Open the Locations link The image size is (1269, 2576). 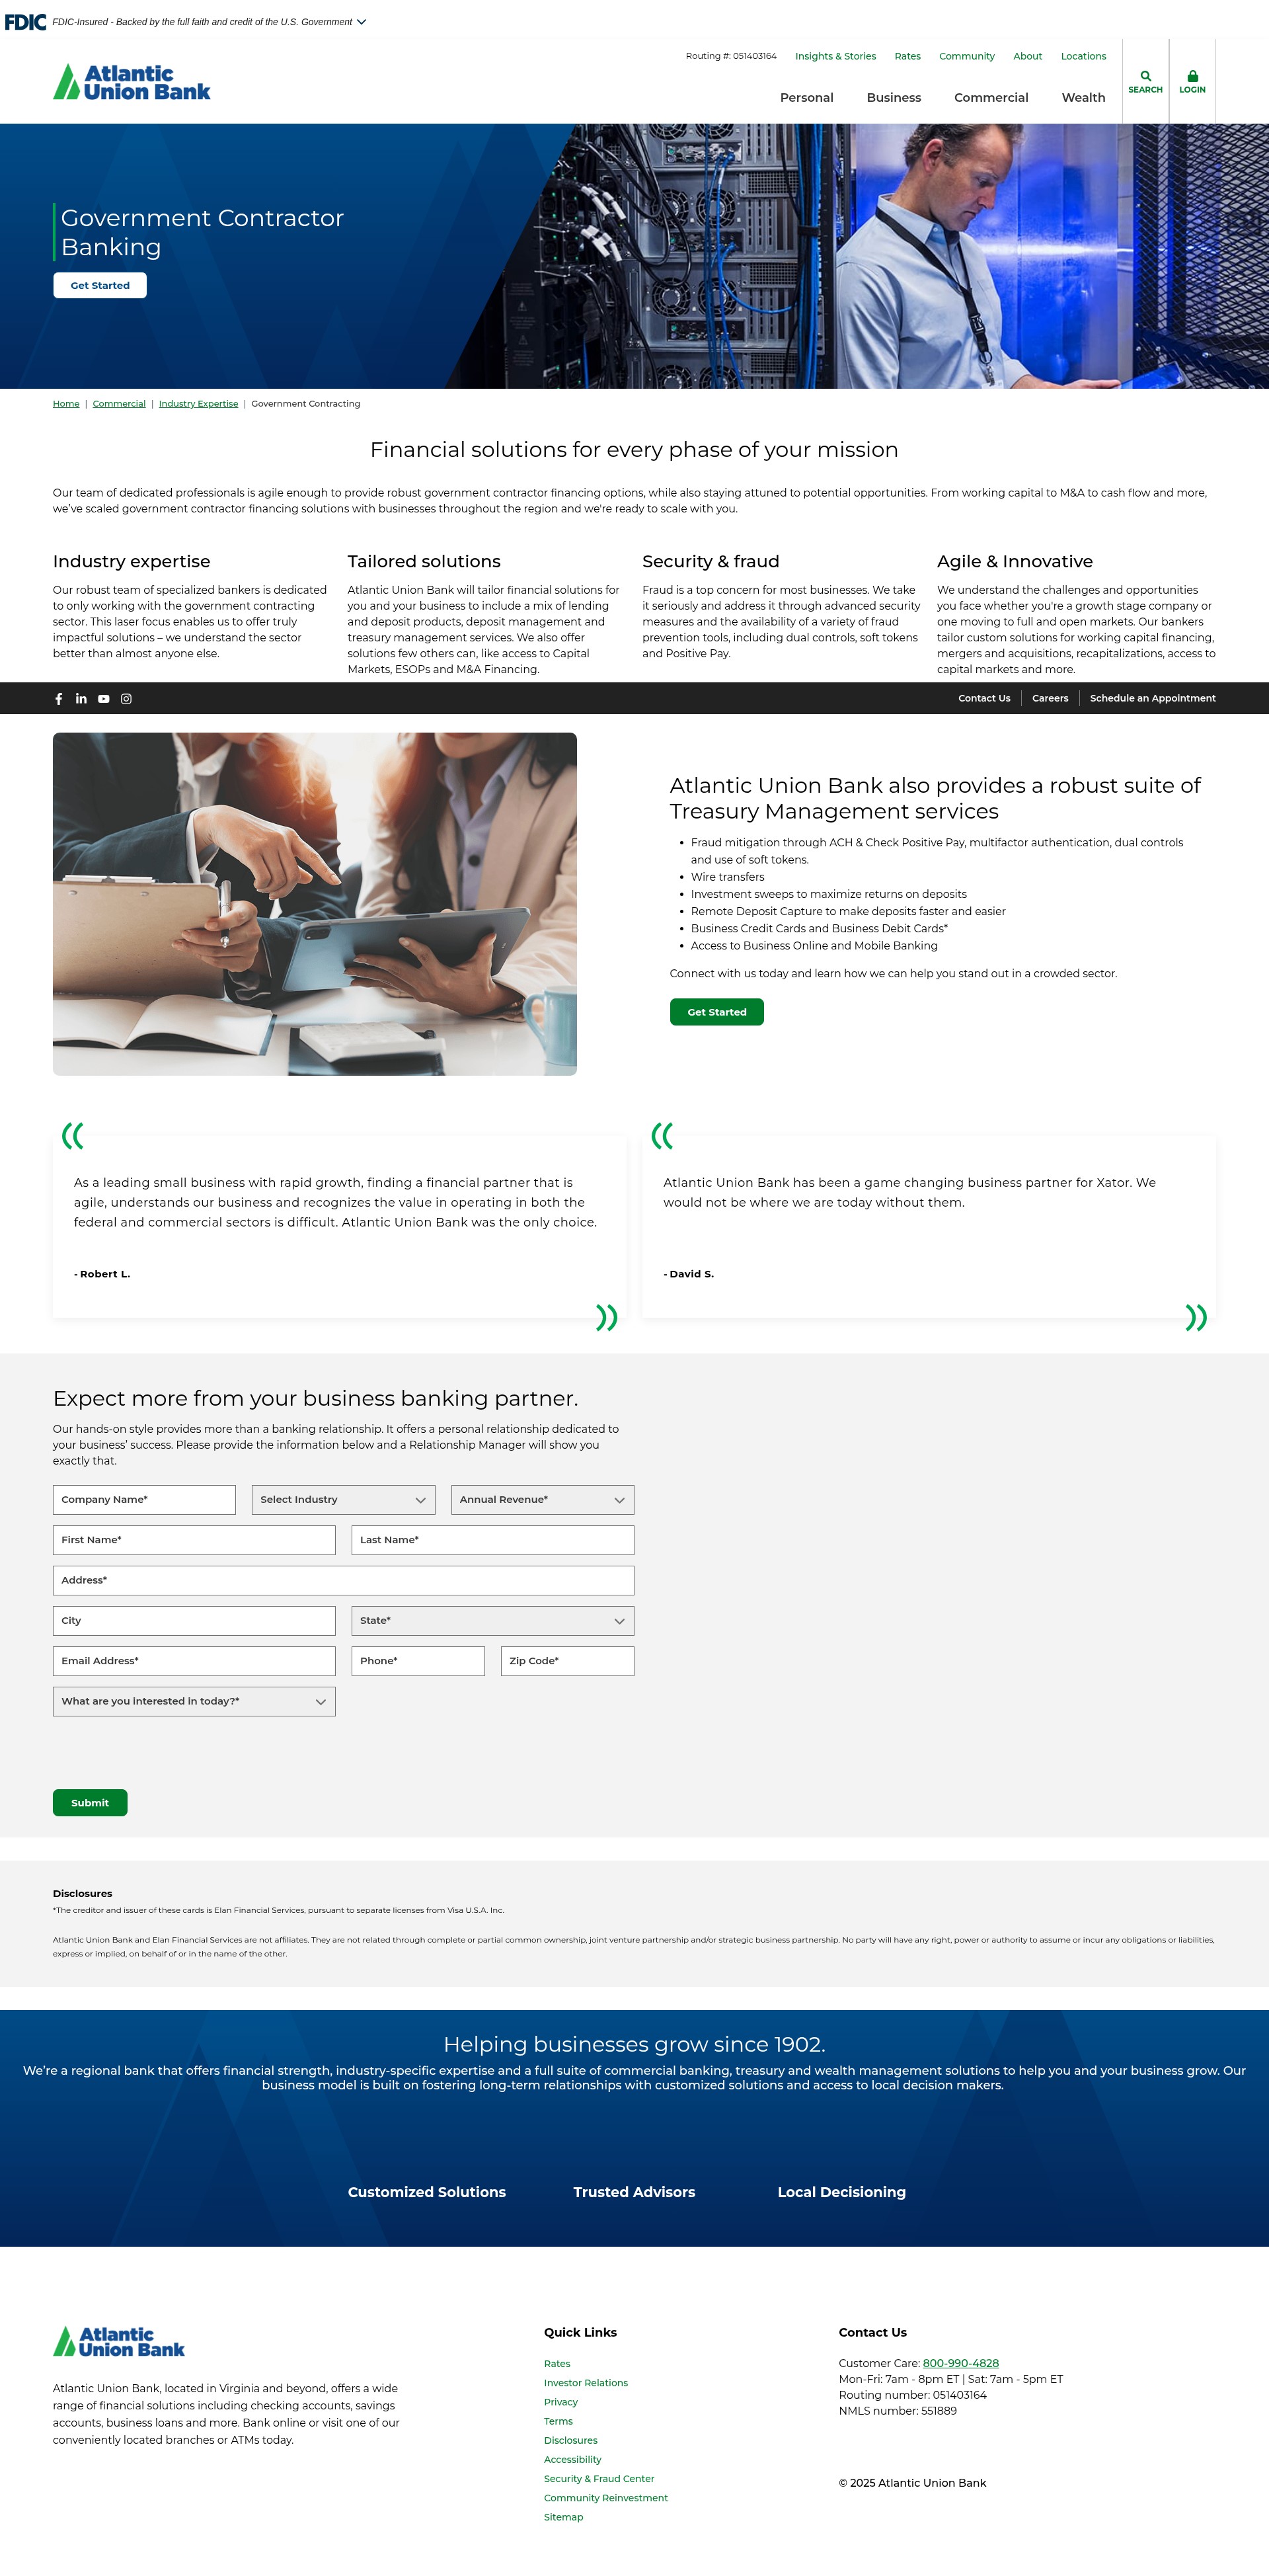pyautogui.click(x=1083, y=57)
